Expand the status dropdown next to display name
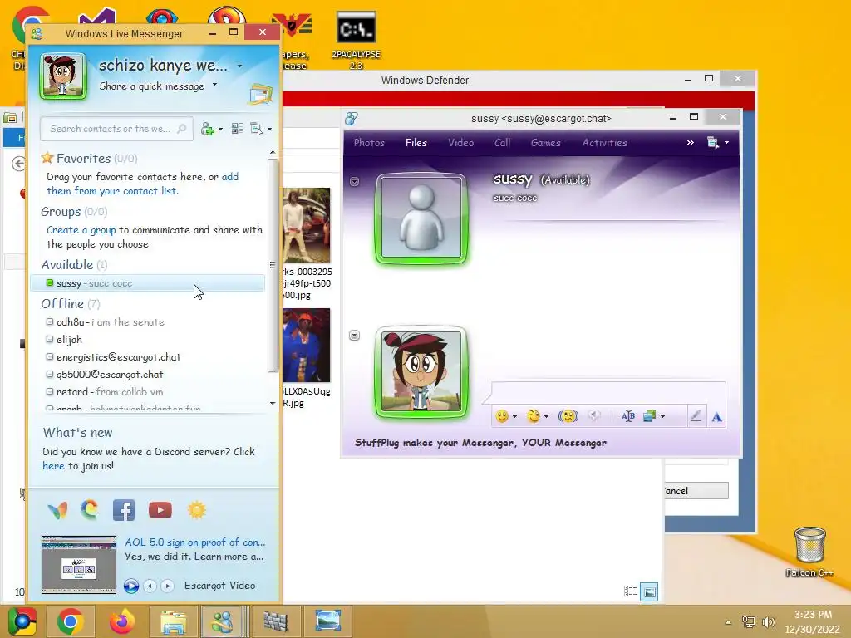This screenshot has height=638, width=851. (240, 66)
